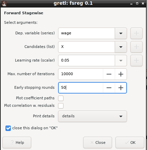Click the Max. number of iterations field
The image size is (147, 150).
pos(80,74)
